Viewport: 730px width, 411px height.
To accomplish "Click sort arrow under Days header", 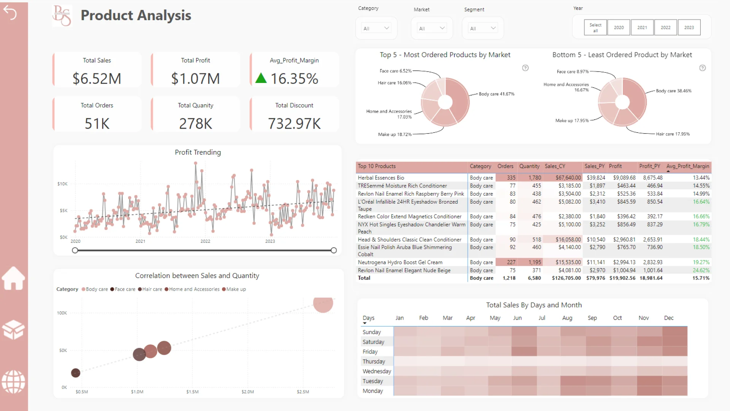I will [x=365, y=323].
